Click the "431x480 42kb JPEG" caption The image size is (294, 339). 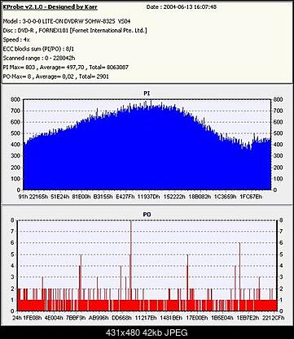point(147,332)
